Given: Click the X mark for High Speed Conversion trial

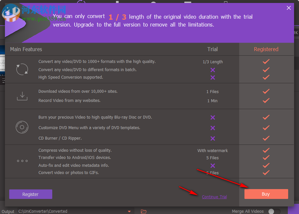Looking at the screenshot, I should pyautogui.click(x=213, y=77).
